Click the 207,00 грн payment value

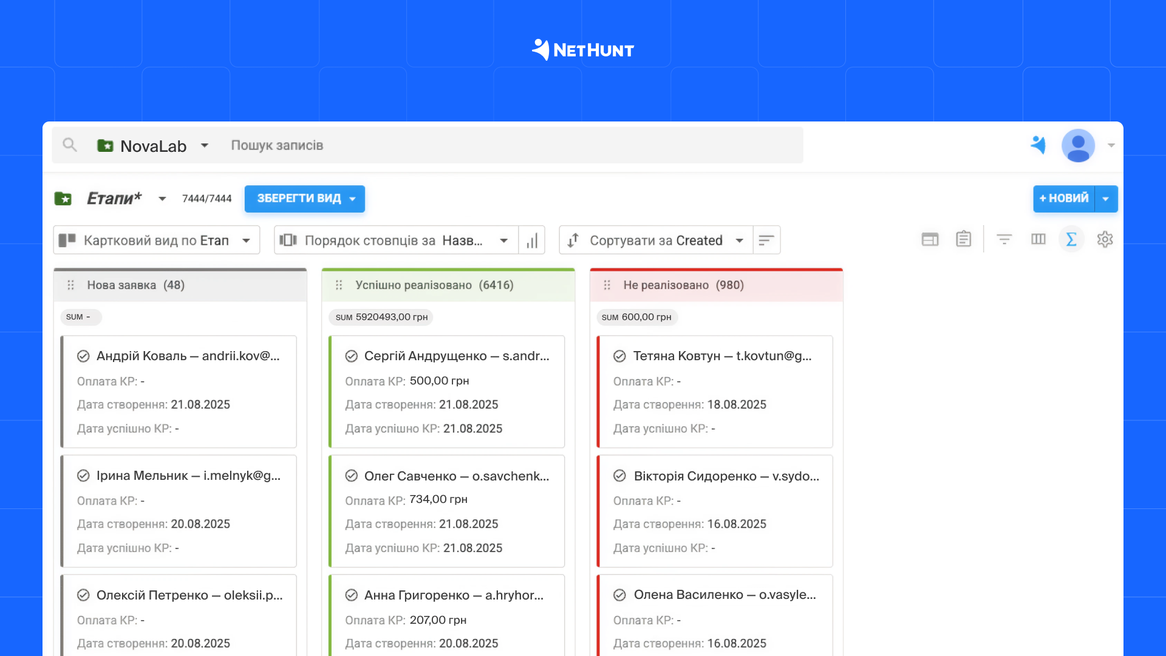tap(438, 620)
